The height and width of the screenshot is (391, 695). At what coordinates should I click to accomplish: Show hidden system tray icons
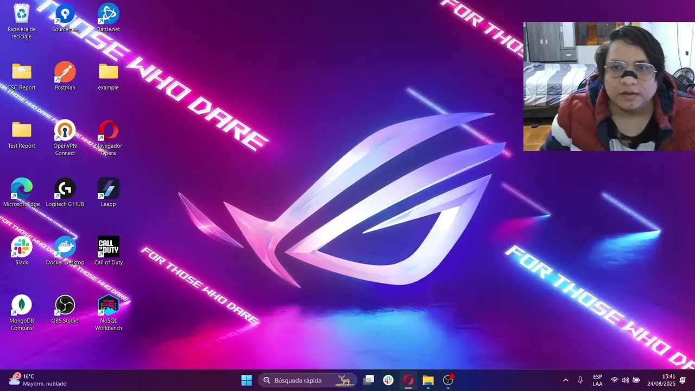click(x=565, y=380)
